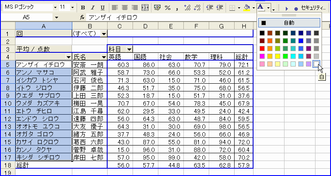
Task: Select the 総計 cell in row 18
Action: (x=44, y=165)
